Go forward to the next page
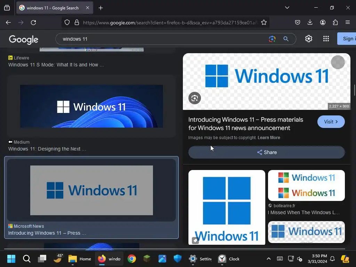Viewport: 356px width, 267px height. [21, 23]
